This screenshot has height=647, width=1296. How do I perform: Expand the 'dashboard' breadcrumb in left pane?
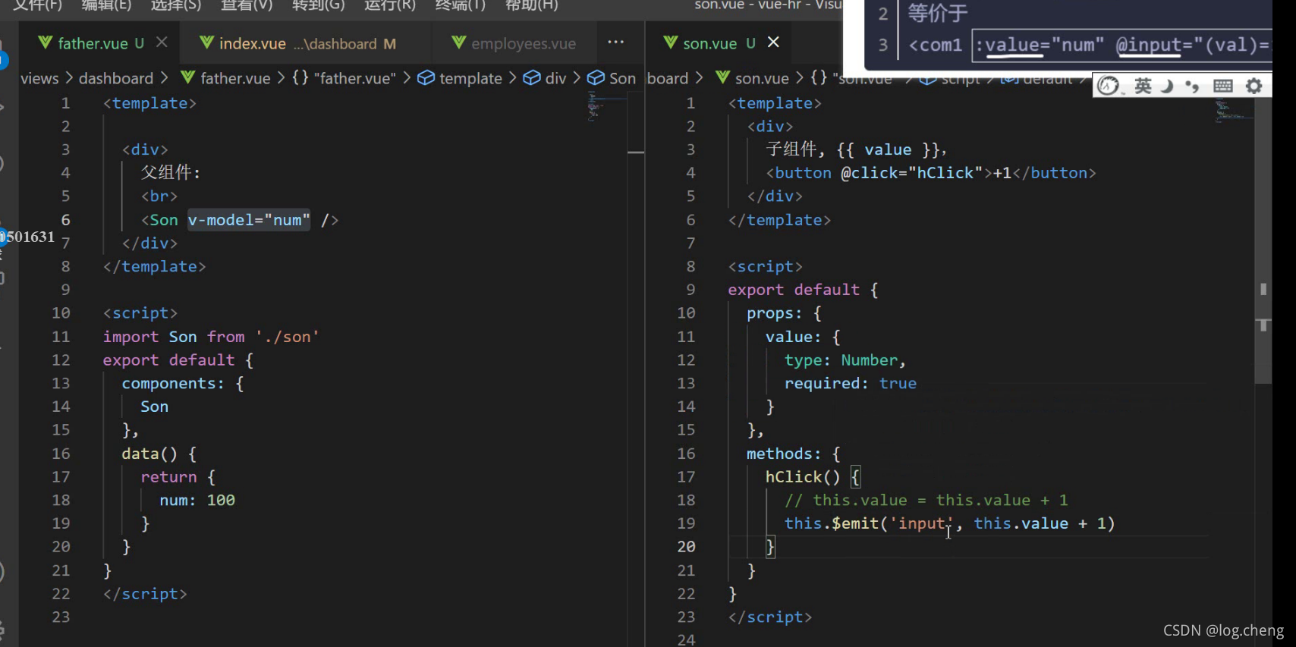[x=116, y=78]
